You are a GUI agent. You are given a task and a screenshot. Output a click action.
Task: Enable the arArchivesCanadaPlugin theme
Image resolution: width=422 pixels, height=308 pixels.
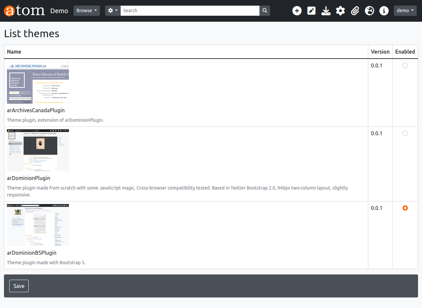tap(405, 65)
